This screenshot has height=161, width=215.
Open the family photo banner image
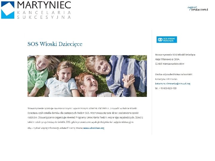(x=87, y=76)
